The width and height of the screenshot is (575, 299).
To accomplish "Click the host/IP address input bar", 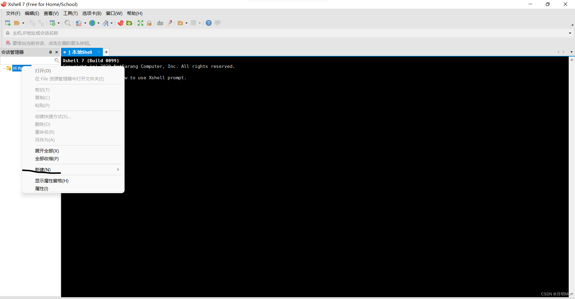I will [287, 33].
